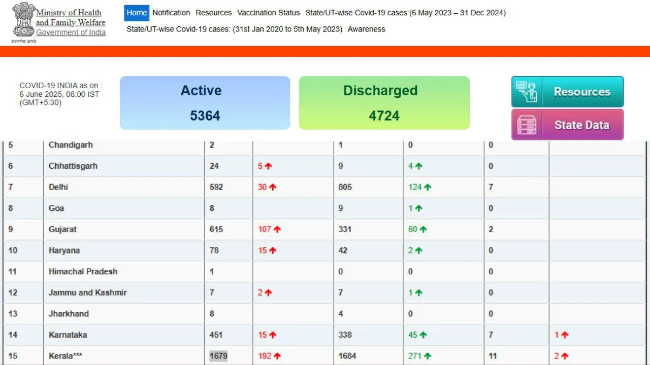Select highlighted 1679 active cases Kerala cell
The image size is (650, 365).
[x=218, y=356]
